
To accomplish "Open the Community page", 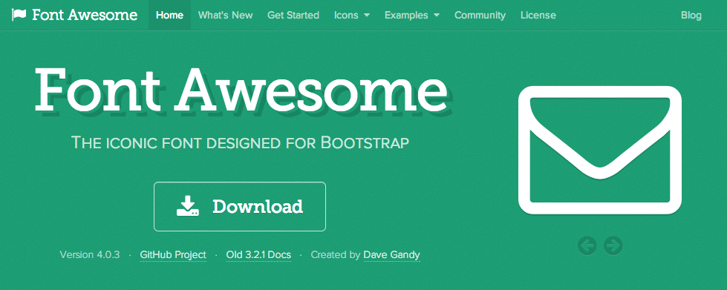I will [x=480, y=16].
